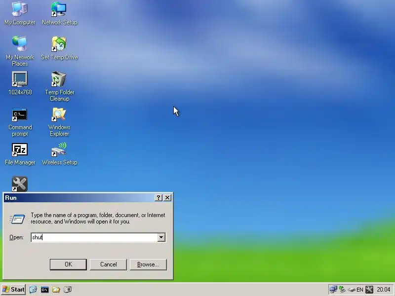Select My Network Places icon
The width and height of the screenshot is (395, 296).
[x=20, y=51]
